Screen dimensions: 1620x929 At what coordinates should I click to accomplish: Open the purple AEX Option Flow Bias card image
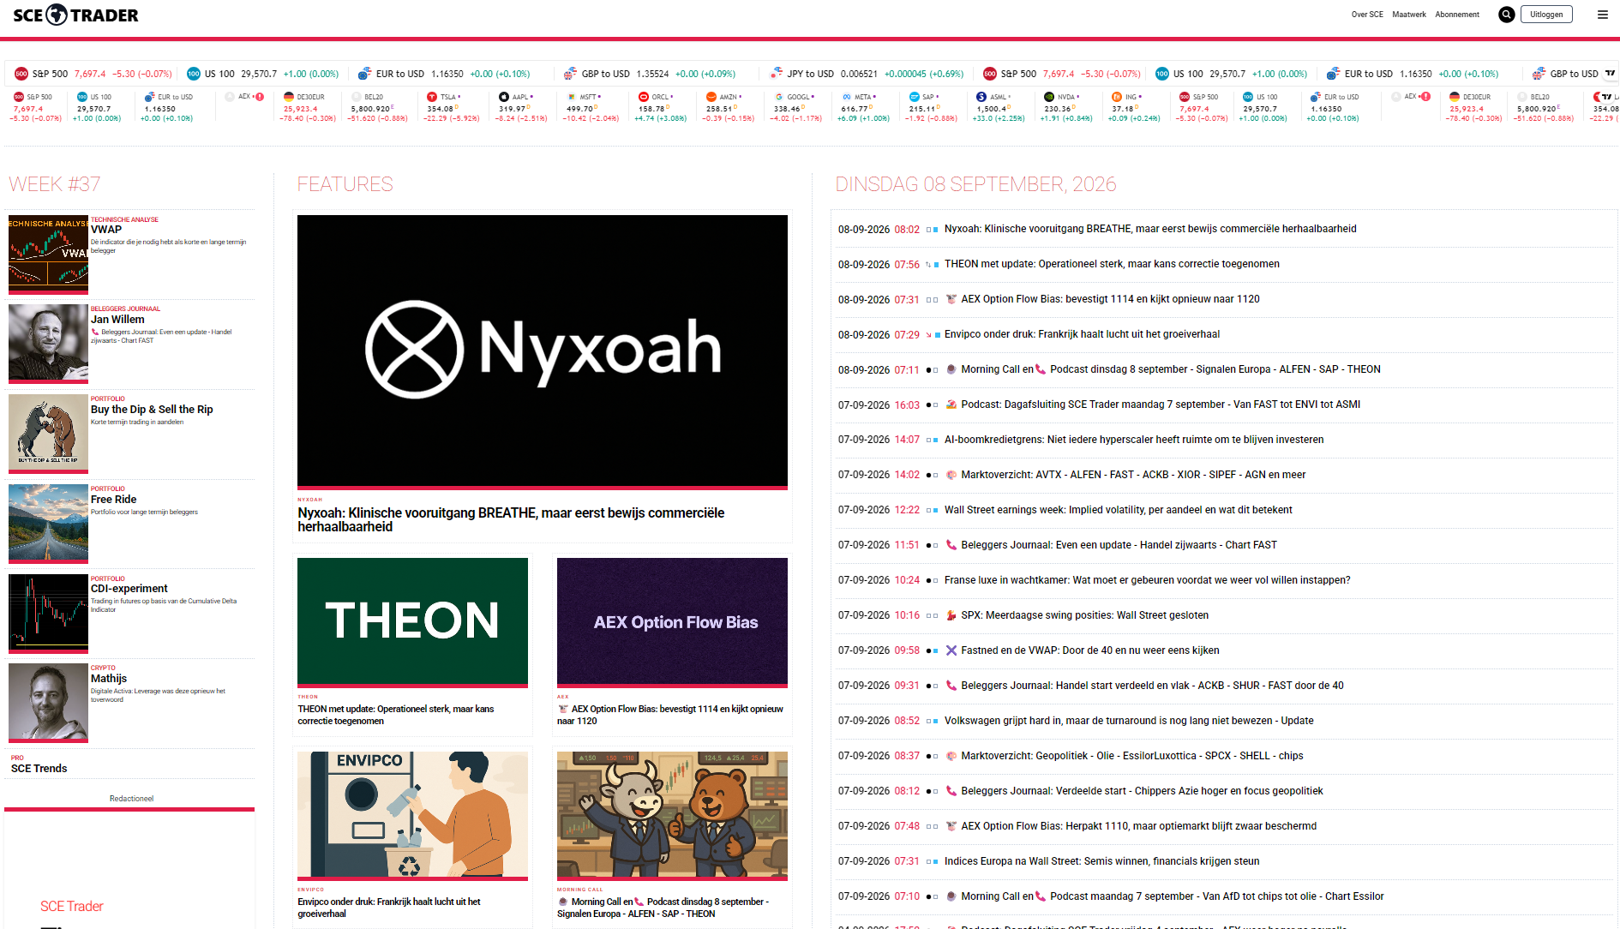pos(672,620)
